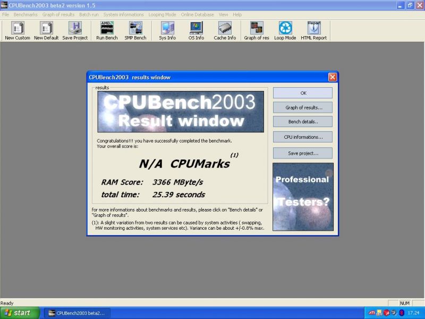
Task: Start Run Bench from the toolbar
Action: click(x=107, y=31)
